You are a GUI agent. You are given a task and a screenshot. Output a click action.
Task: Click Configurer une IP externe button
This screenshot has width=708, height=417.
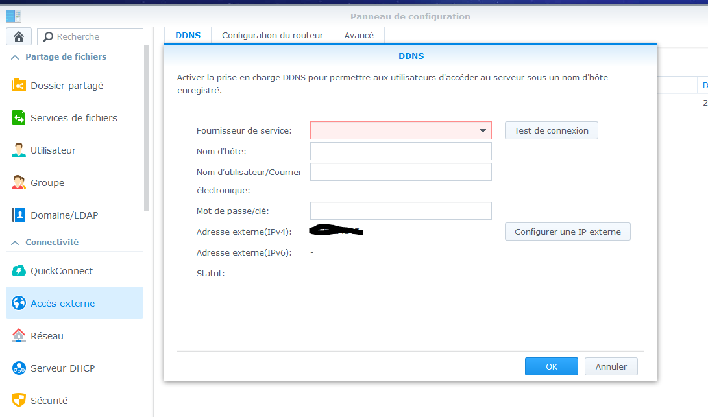point(568,232)
